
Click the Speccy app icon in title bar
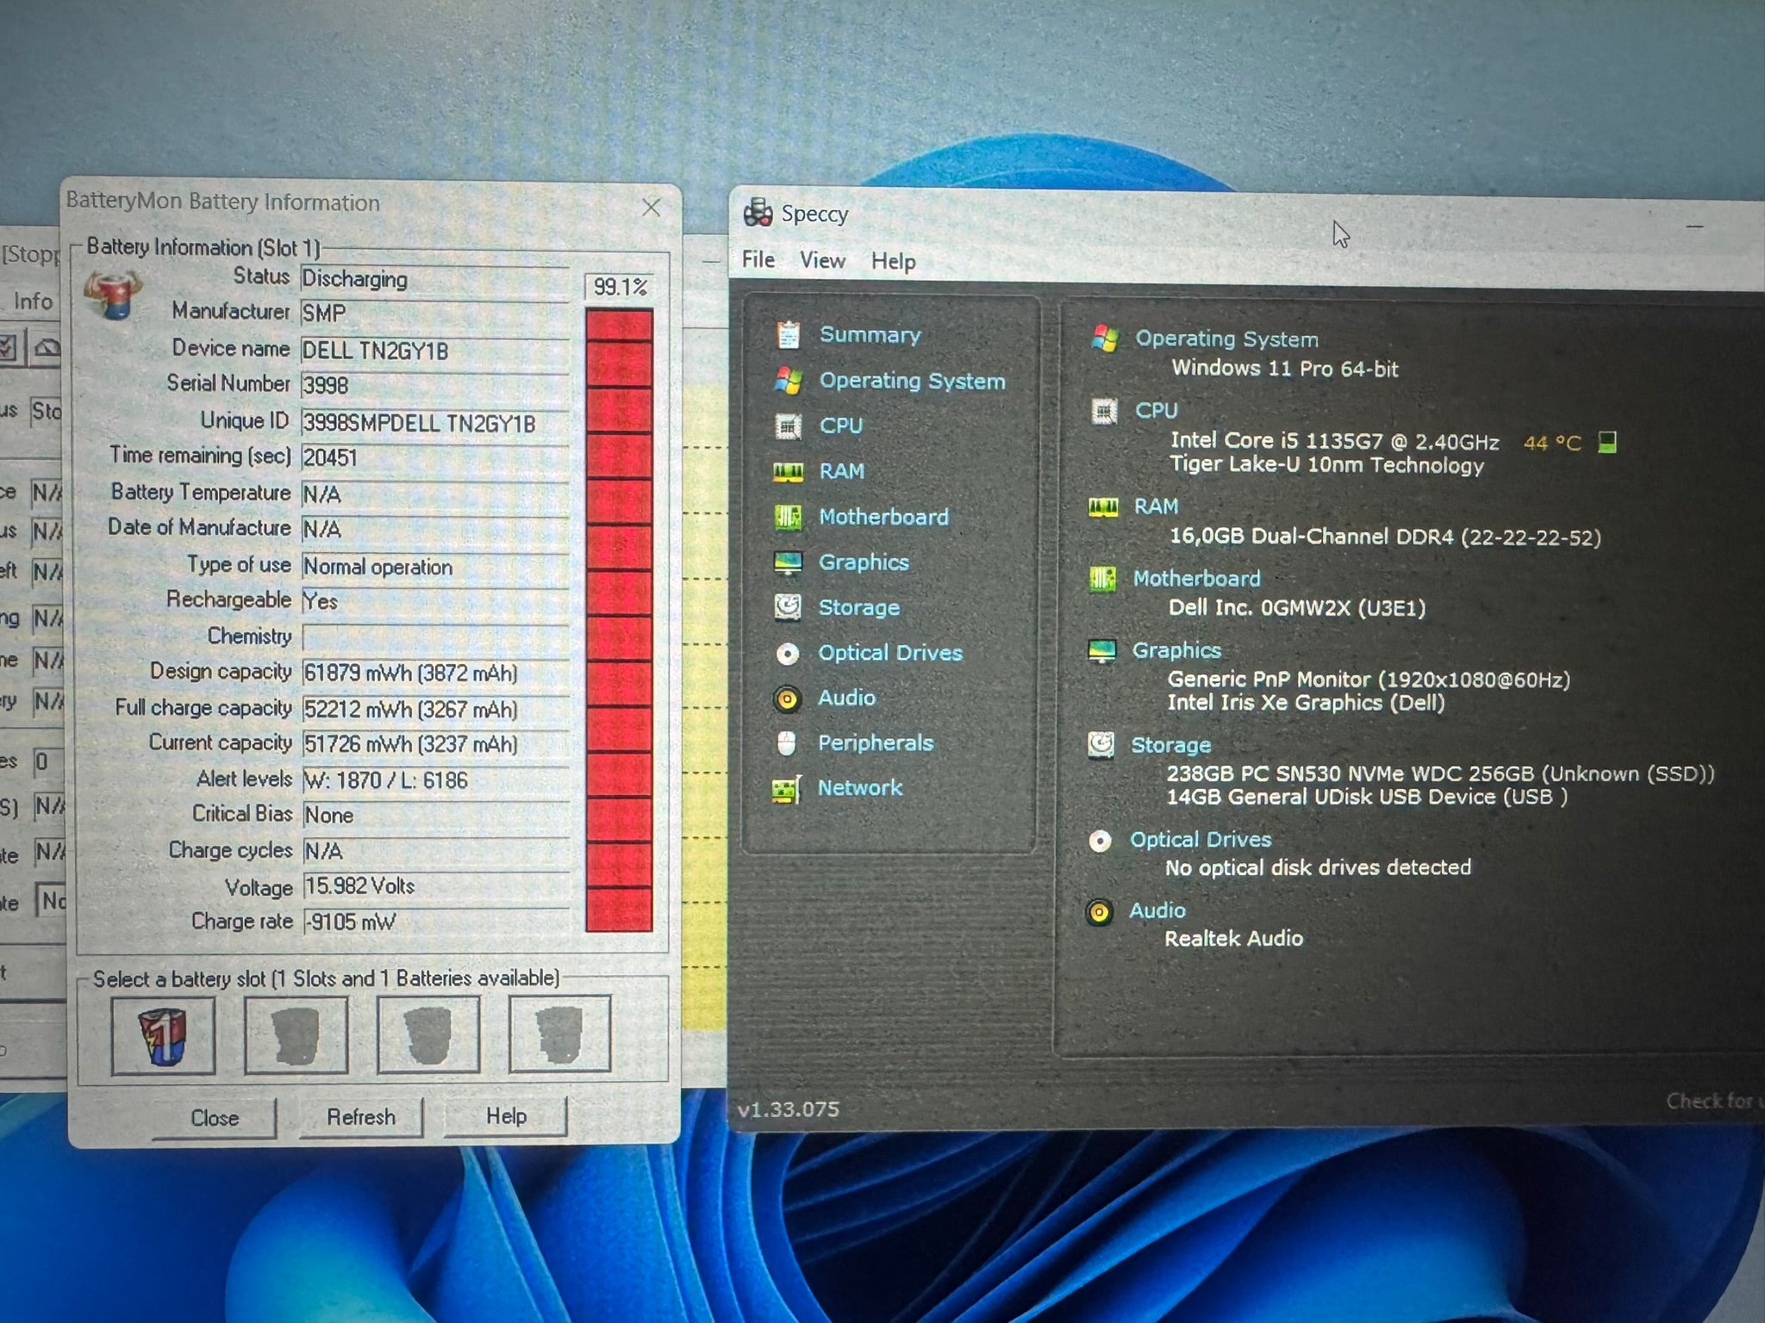[758, 212]
